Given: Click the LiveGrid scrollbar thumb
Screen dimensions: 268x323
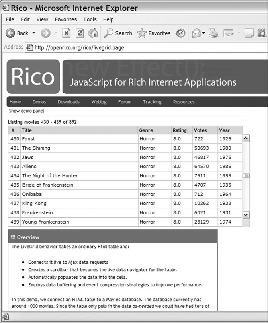Looking at the screenshot, I should pos(246,176).
